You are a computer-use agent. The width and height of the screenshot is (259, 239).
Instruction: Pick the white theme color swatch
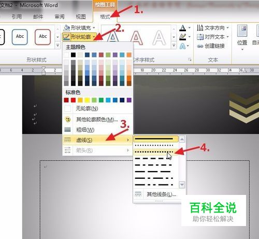click(66, 55)
